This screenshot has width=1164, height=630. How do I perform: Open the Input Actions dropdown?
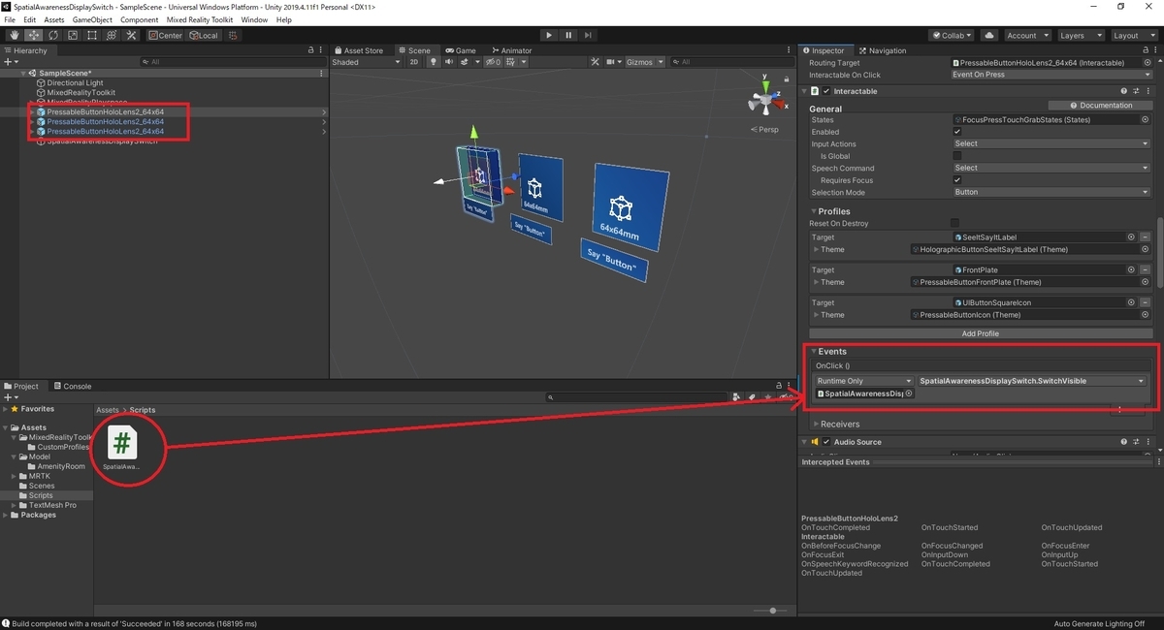coord(1051,143)
